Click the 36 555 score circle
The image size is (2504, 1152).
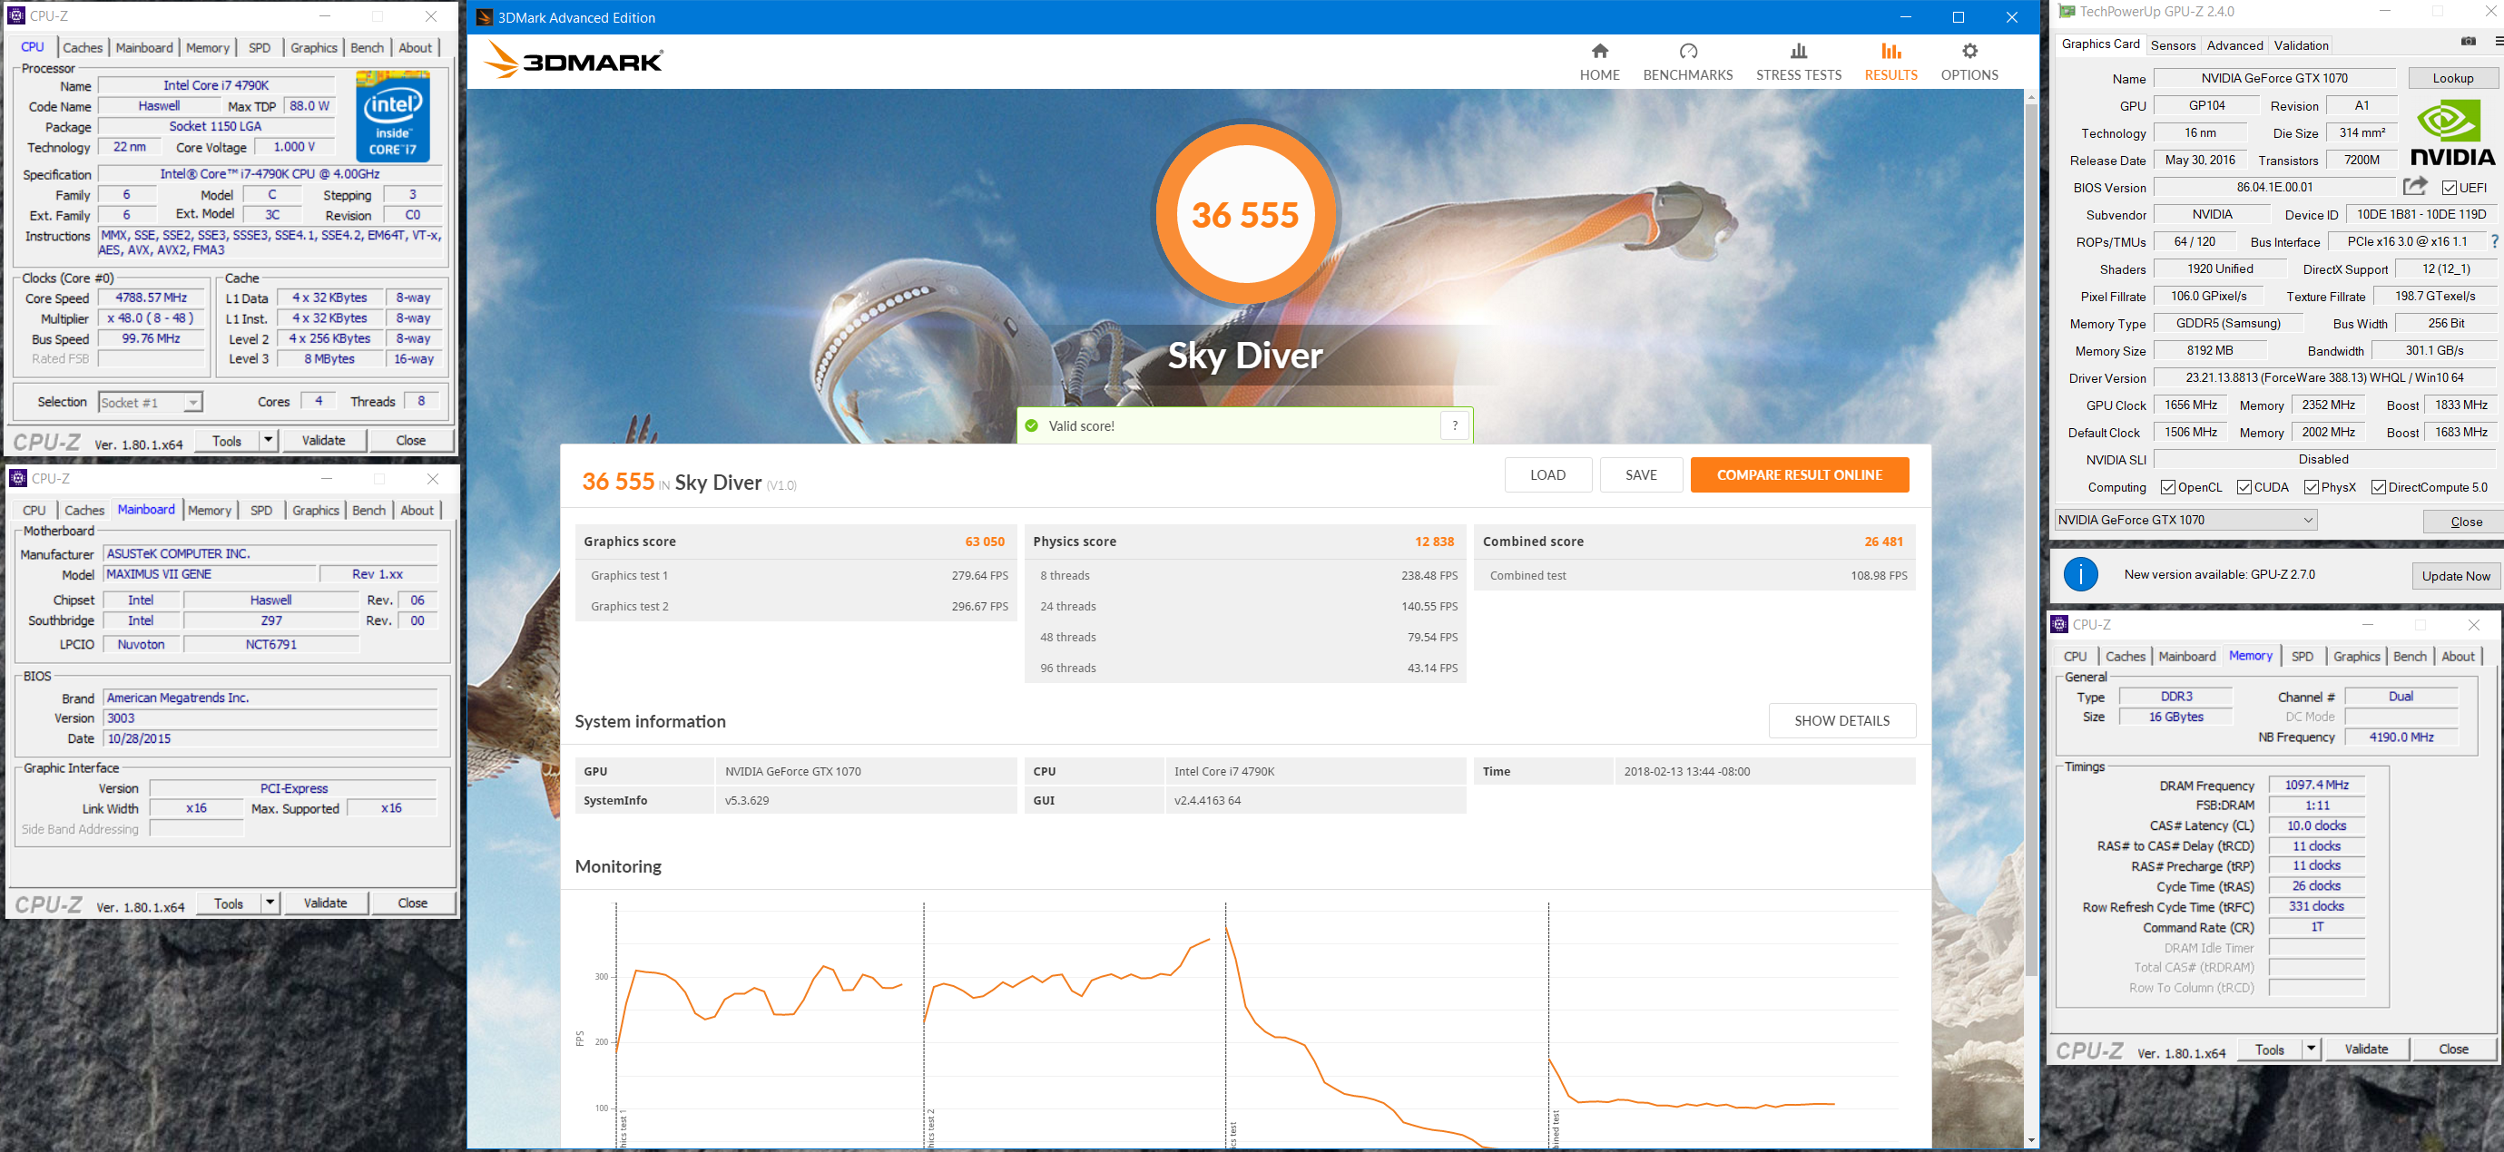coord(1244,215)
